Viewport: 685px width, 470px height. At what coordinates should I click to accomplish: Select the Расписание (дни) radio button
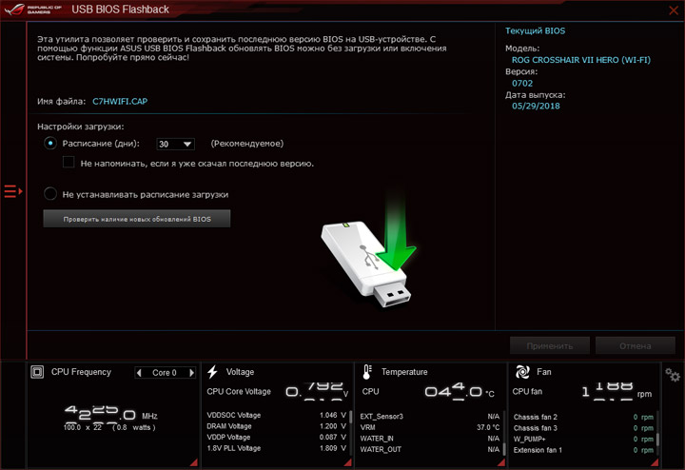click(x=50, y=144)
